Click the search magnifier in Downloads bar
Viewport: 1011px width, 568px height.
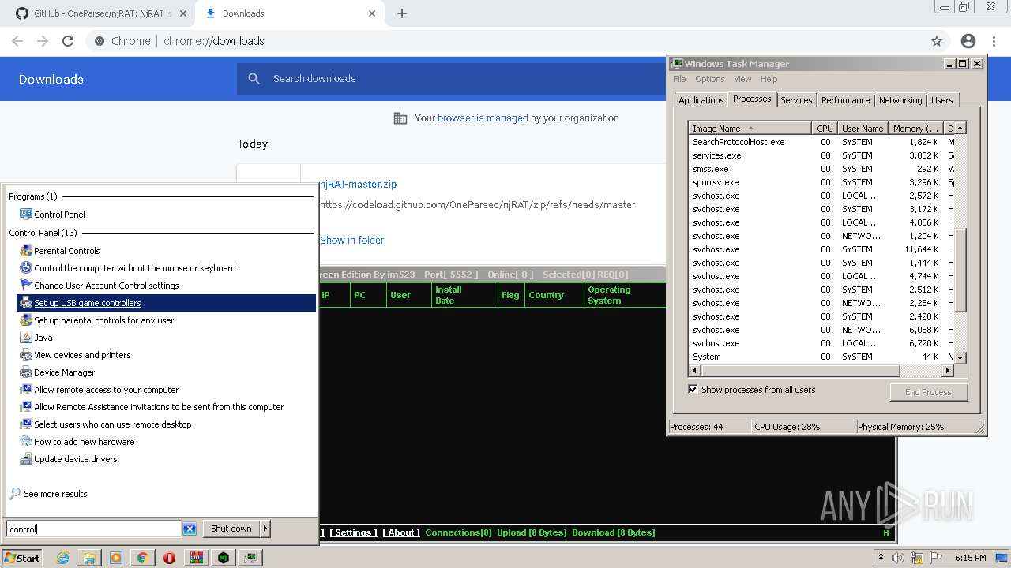click(254, 79)
